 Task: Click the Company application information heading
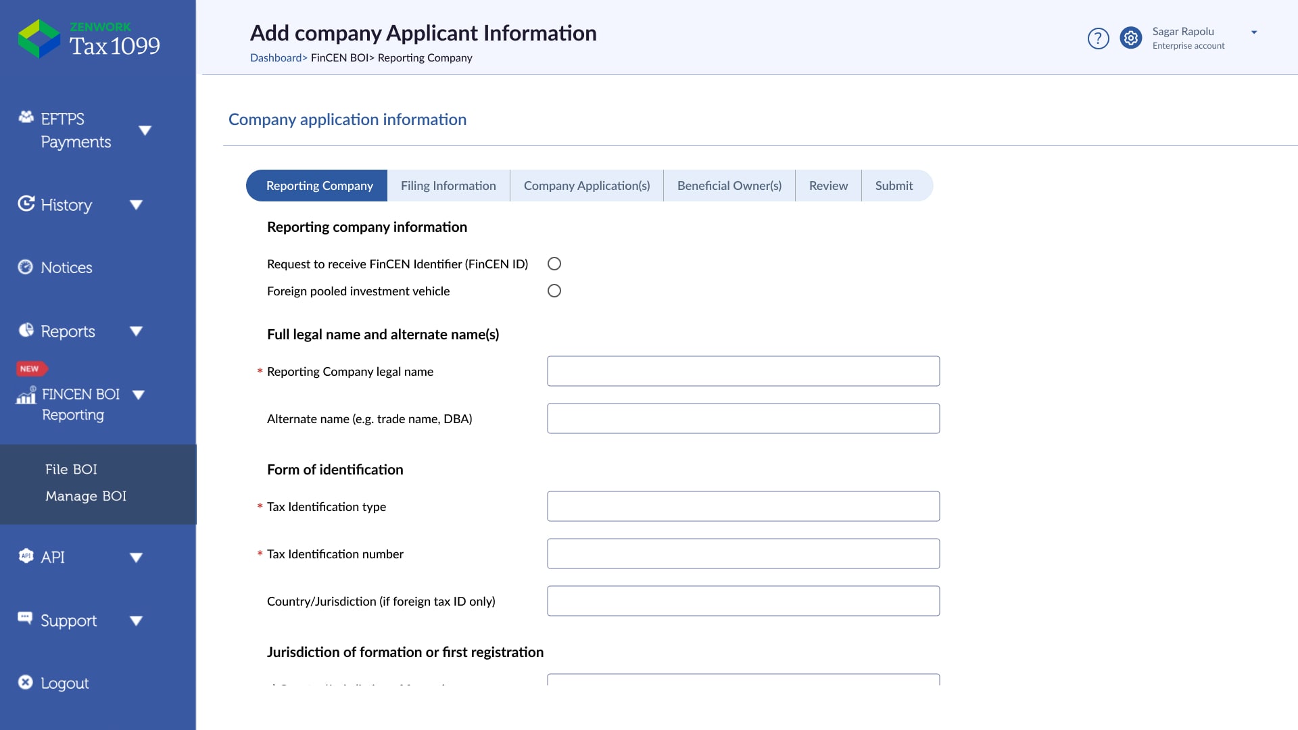[x=347, y=120]
